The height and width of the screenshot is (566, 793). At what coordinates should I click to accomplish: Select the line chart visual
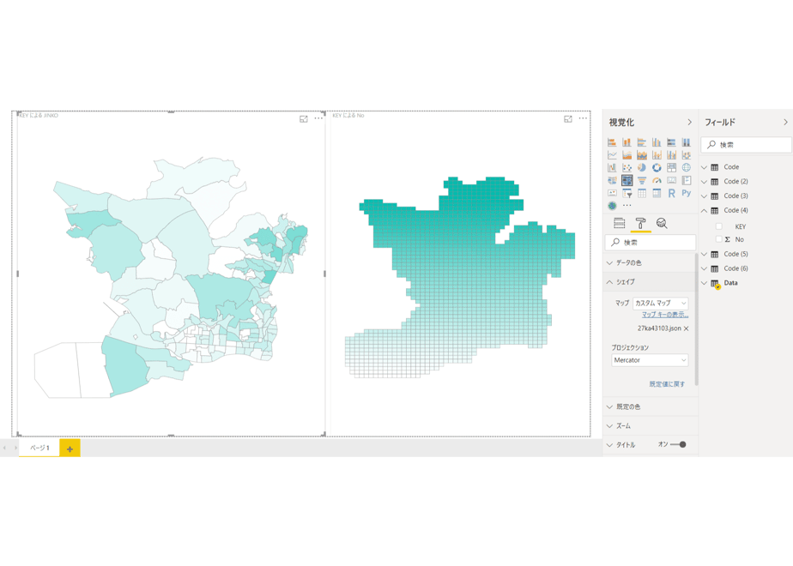[612, 154]
